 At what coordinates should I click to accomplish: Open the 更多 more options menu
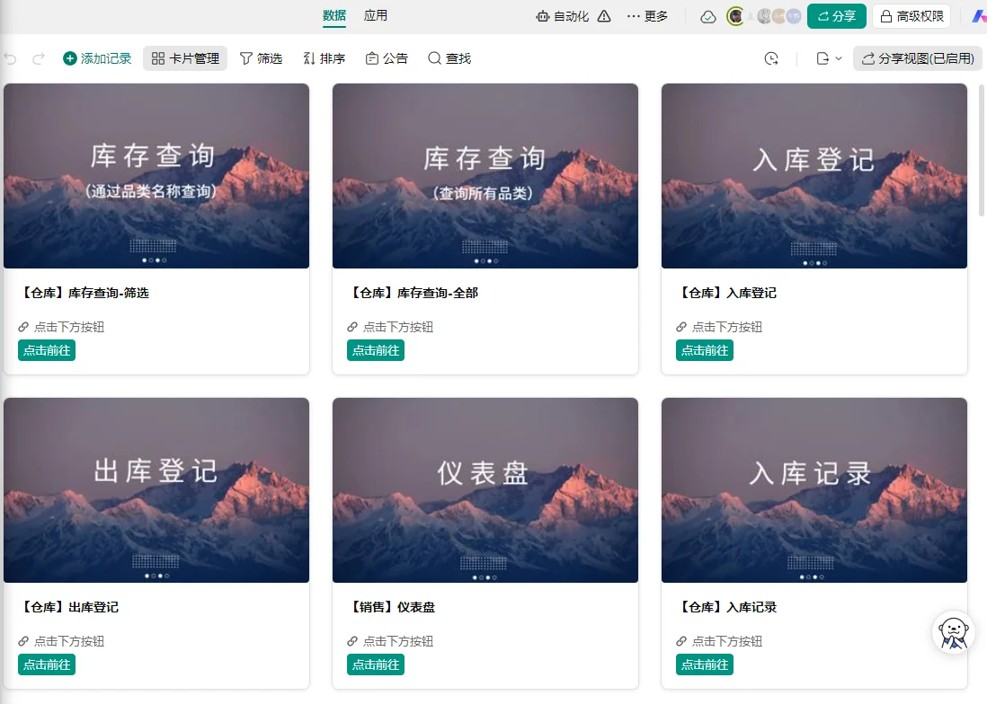pos(647,16)
